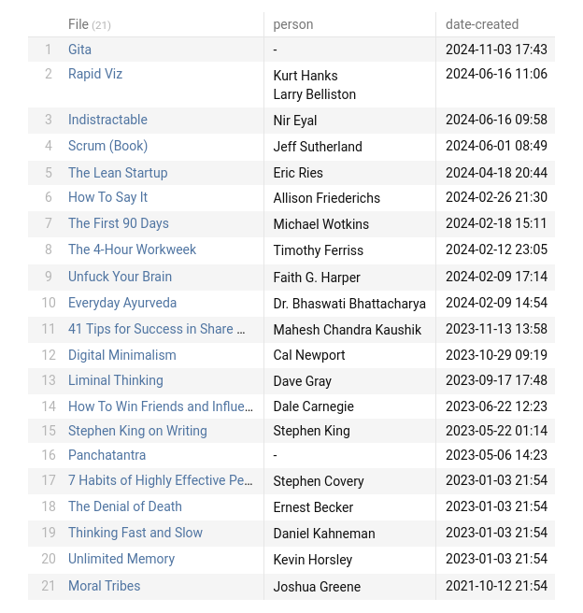Open the Unfuck Your Brain link

[120, 277]
